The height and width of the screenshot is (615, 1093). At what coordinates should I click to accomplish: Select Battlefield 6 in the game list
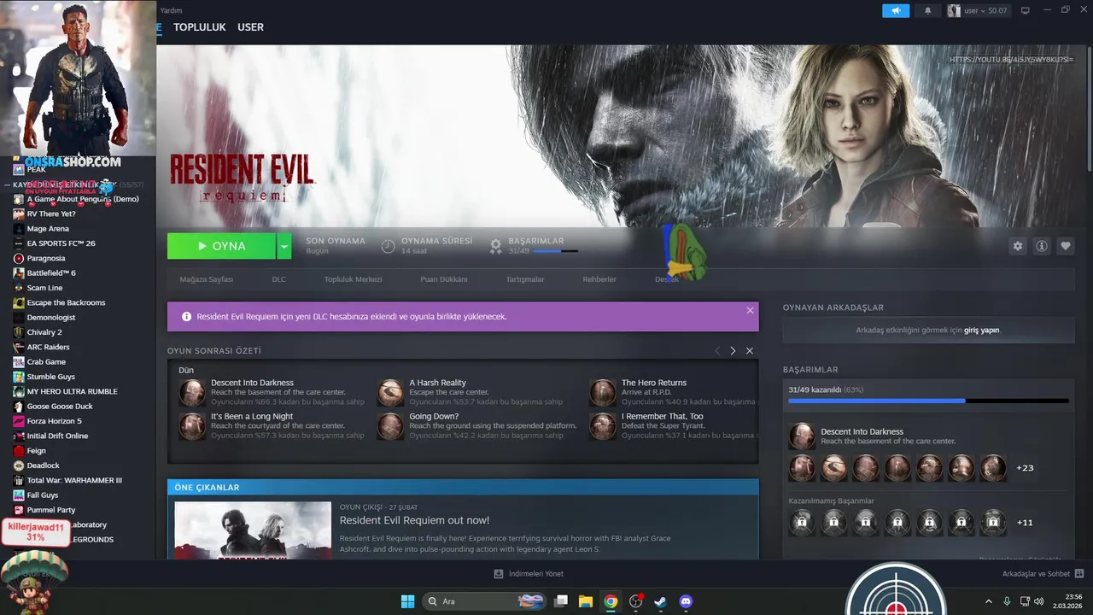(x=51, y=273)
